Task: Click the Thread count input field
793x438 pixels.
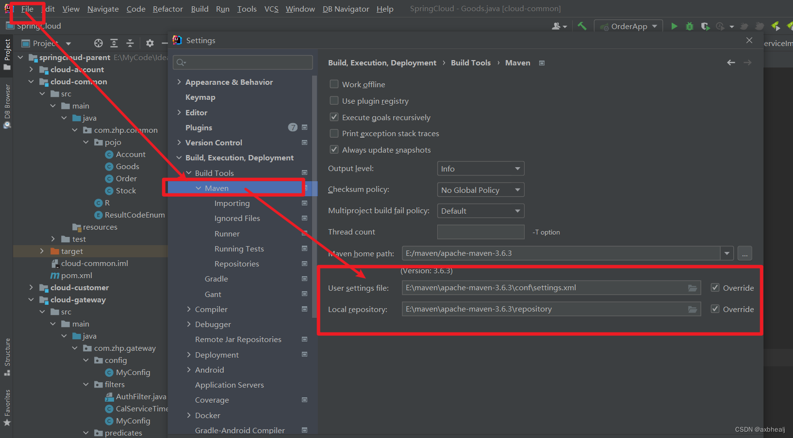Action: (x=480, y=232)
